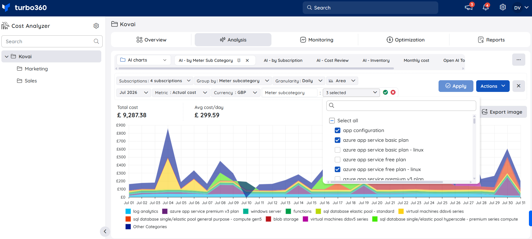
Task: Select Sales in the tree
Action: pyautogui.click(x=31, y=81)
